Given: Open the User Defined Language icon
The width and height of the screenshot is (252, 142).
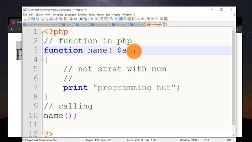Looking at the screenshot, I should tap(125, 19).
